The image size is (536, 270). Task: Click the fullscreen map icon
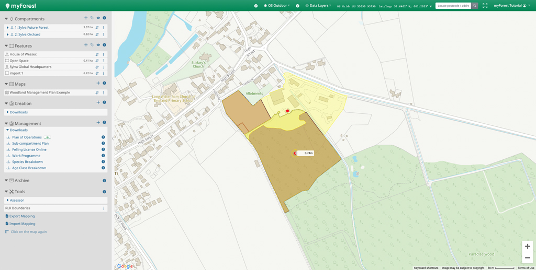(x=485, y=6)
